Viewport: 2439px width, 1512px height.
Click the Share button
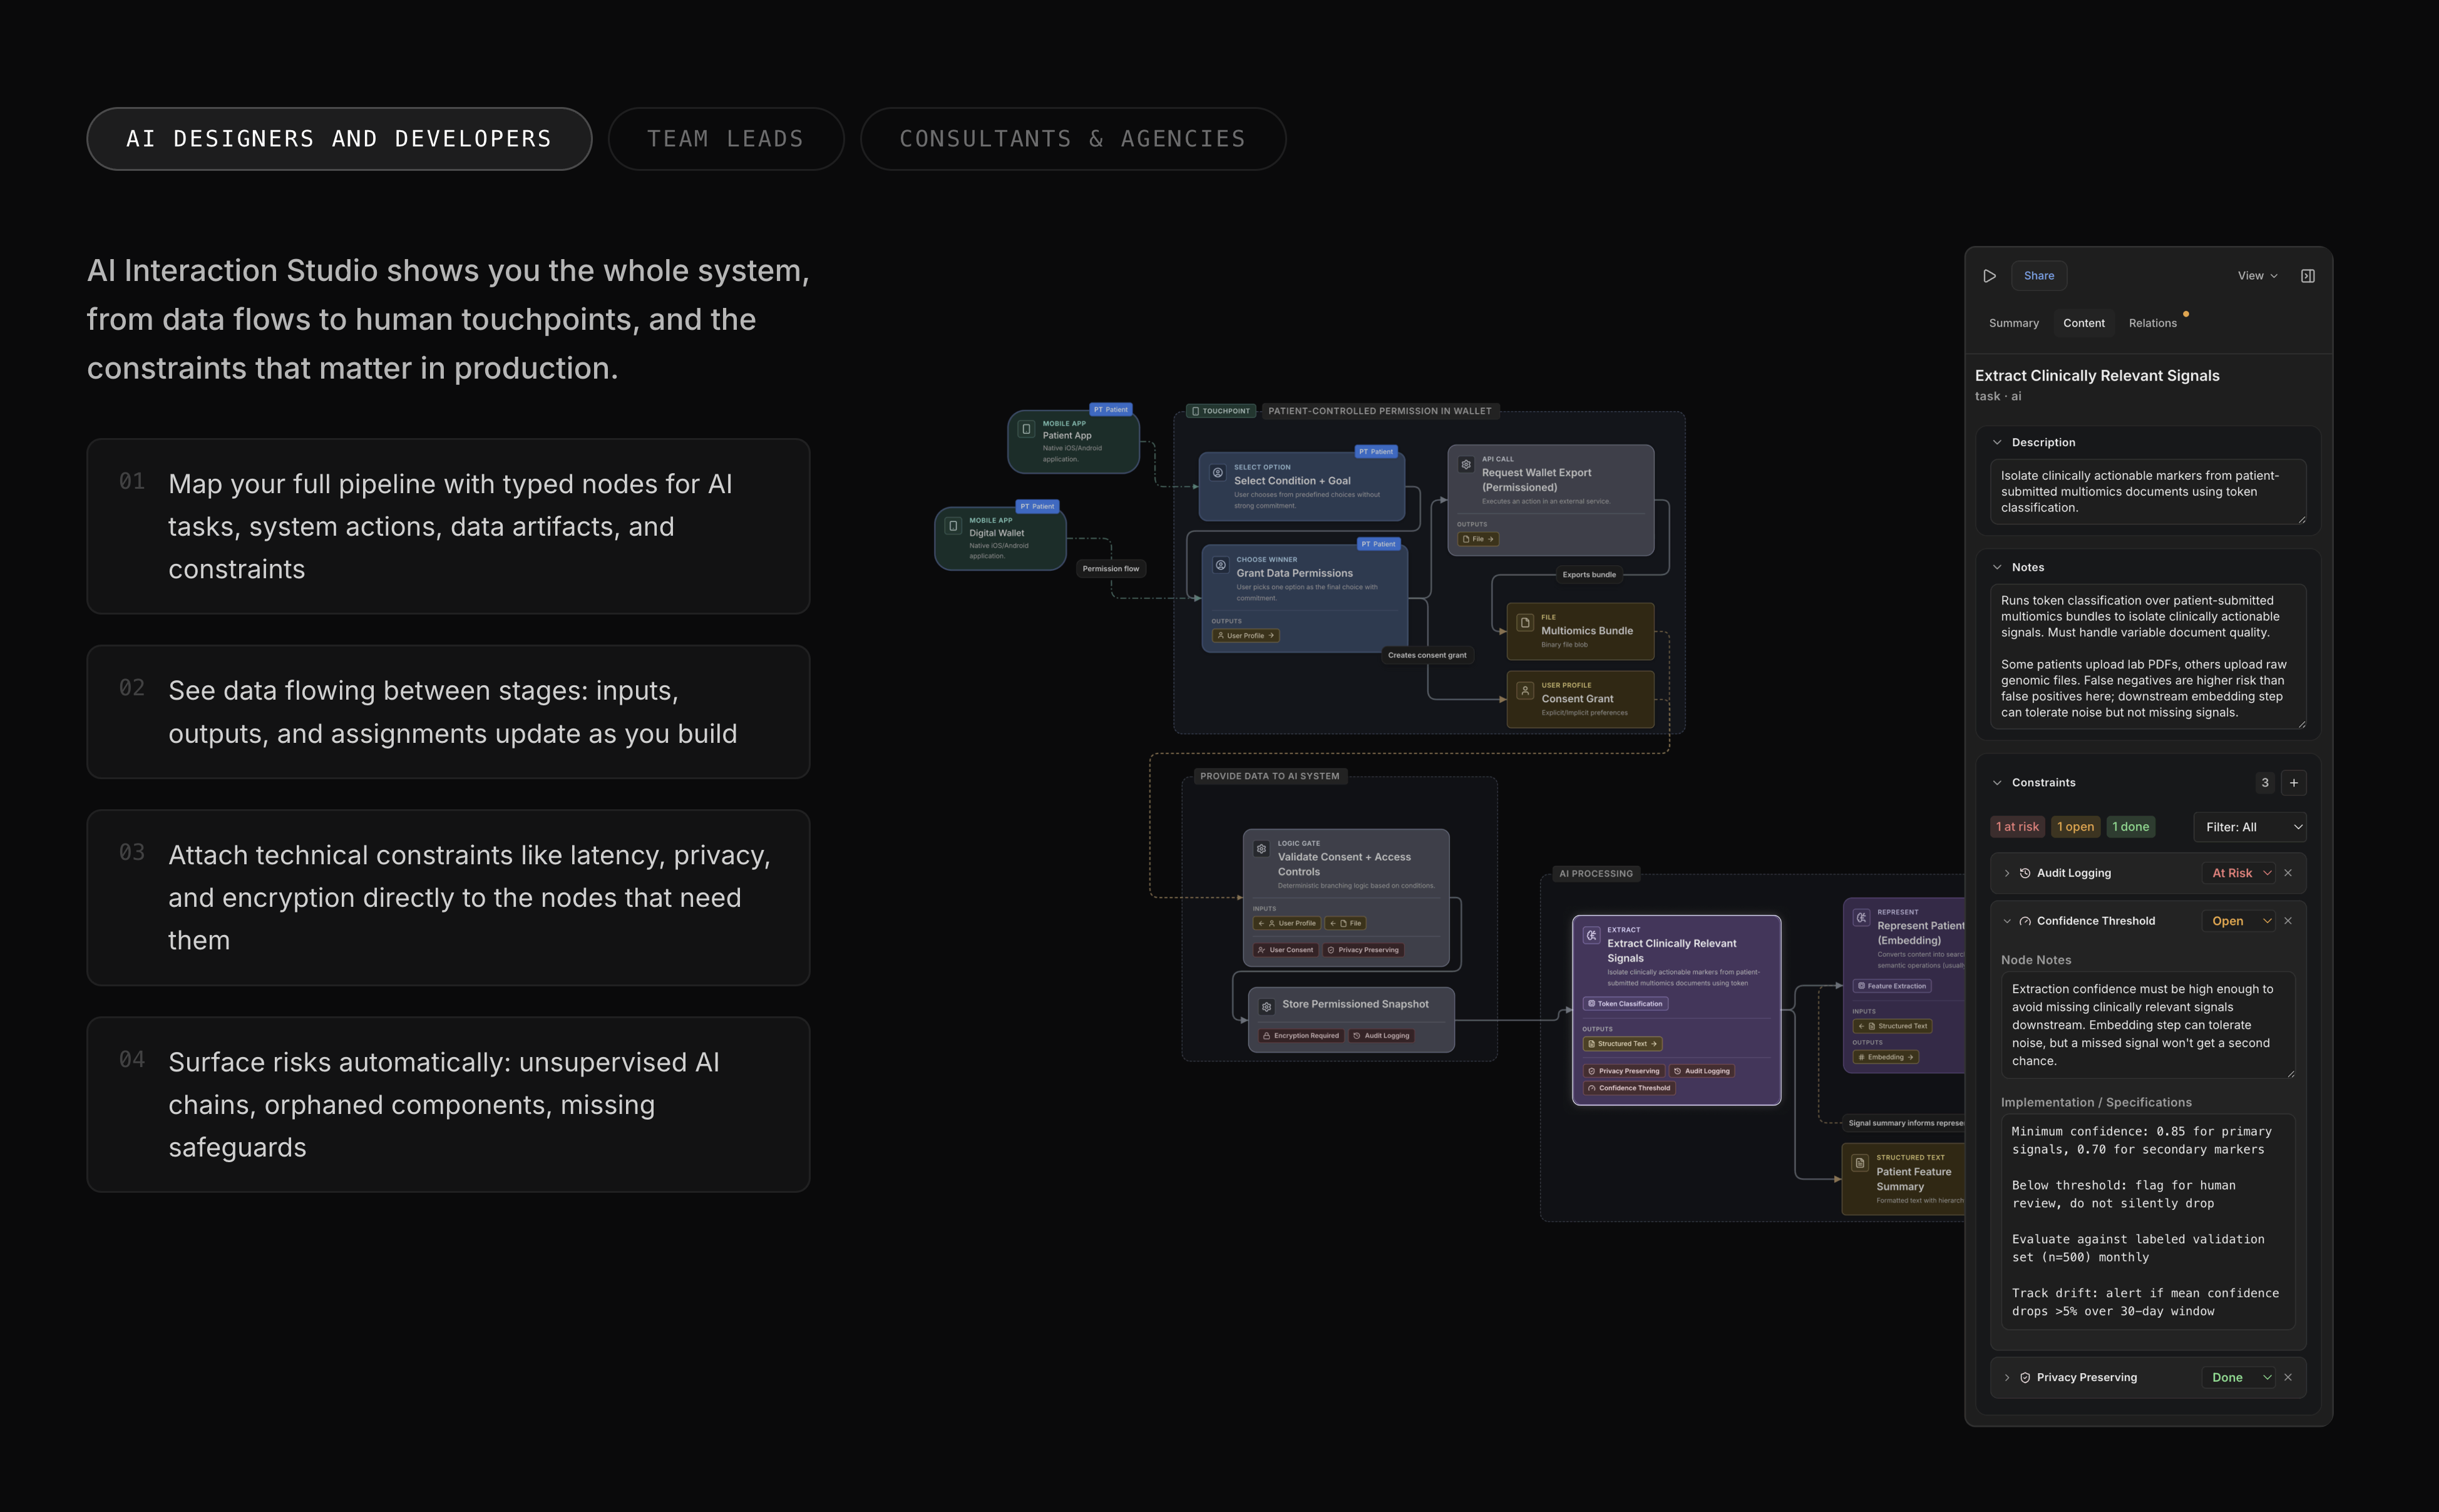[2039, 275]
